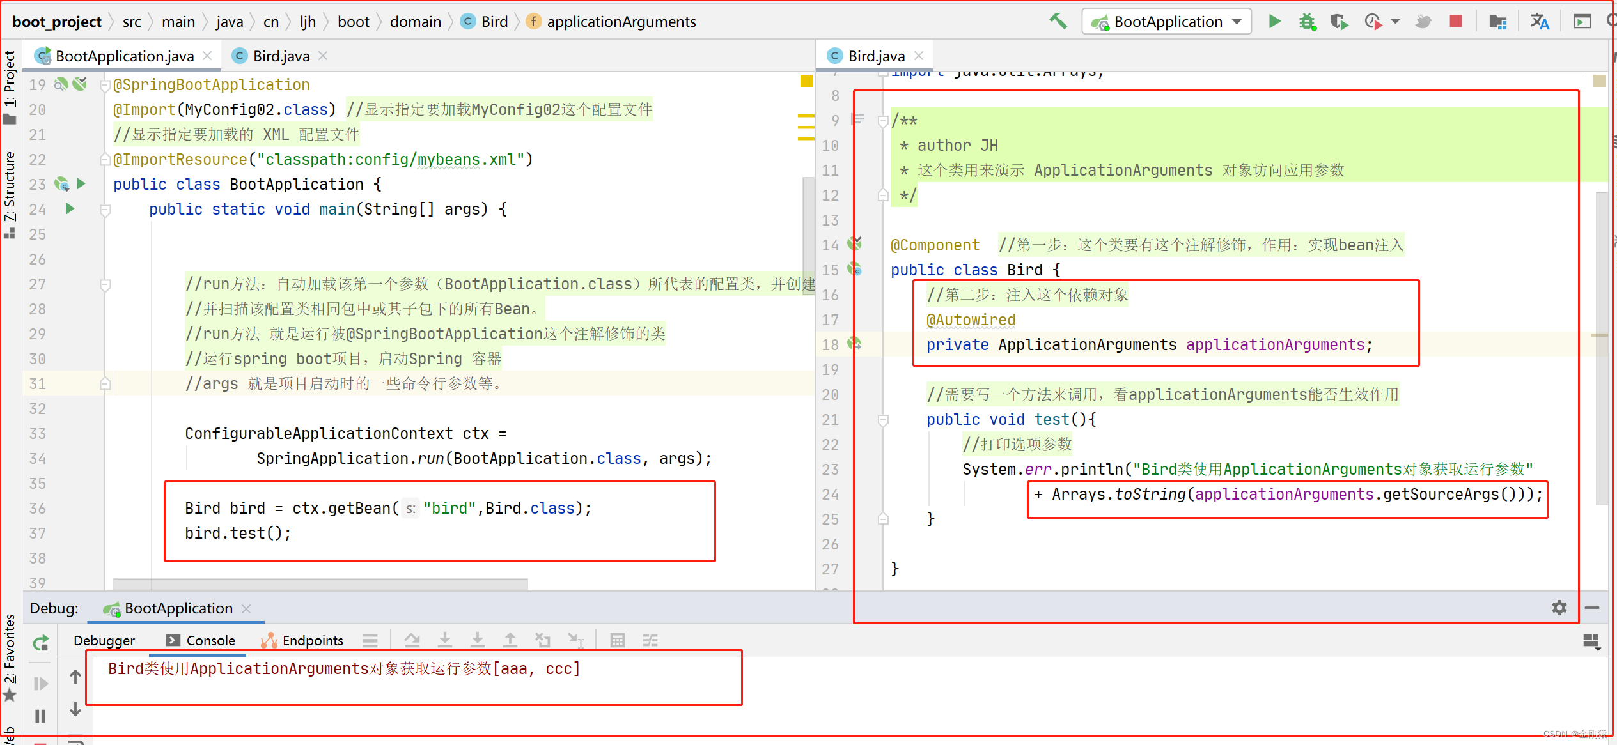Pause the program in debugger

tap(40, 716)
